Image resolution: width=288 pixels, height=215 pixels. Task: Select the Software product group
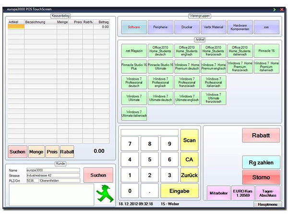coord(134,27)
